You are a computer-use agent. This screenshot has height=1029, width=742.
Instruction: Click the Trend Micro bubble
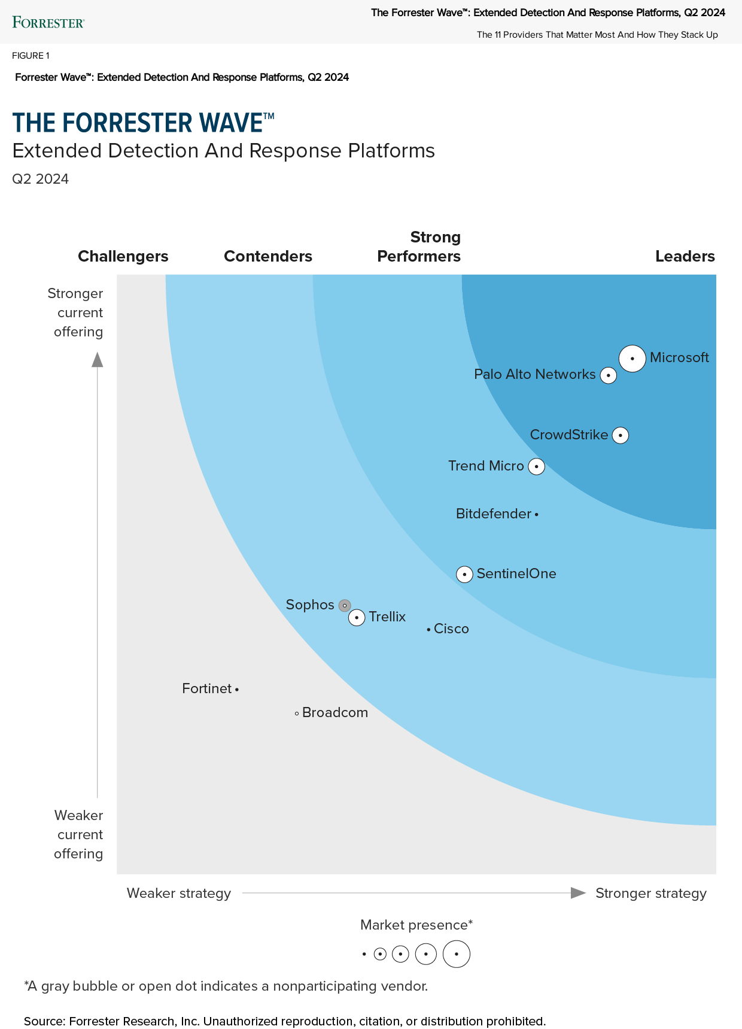click(x=536, y=466)
